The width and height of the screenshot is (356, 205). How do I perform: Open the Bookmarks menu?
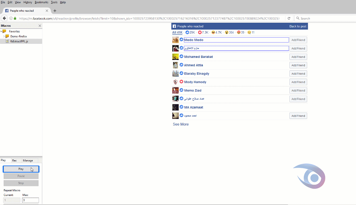[41, 2]
